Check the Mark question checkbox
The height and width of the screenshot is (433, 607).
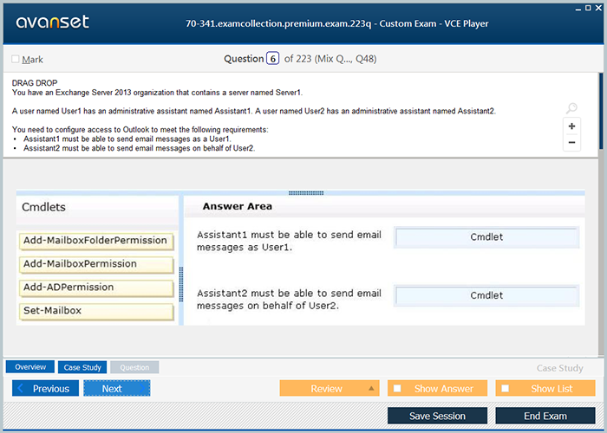tap(16, 59)
